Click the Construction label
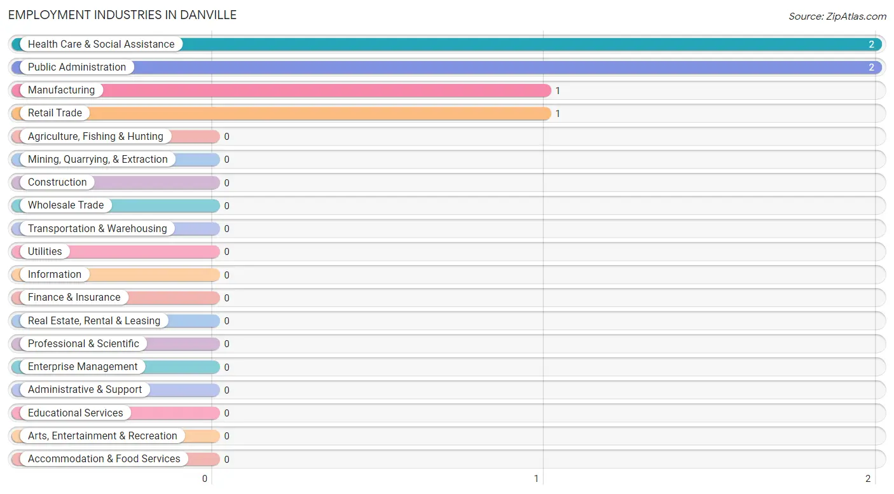 coord(57,182)
